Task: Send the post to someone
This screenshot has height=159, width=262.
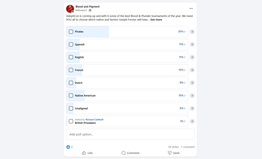Action: click(173, 153)
